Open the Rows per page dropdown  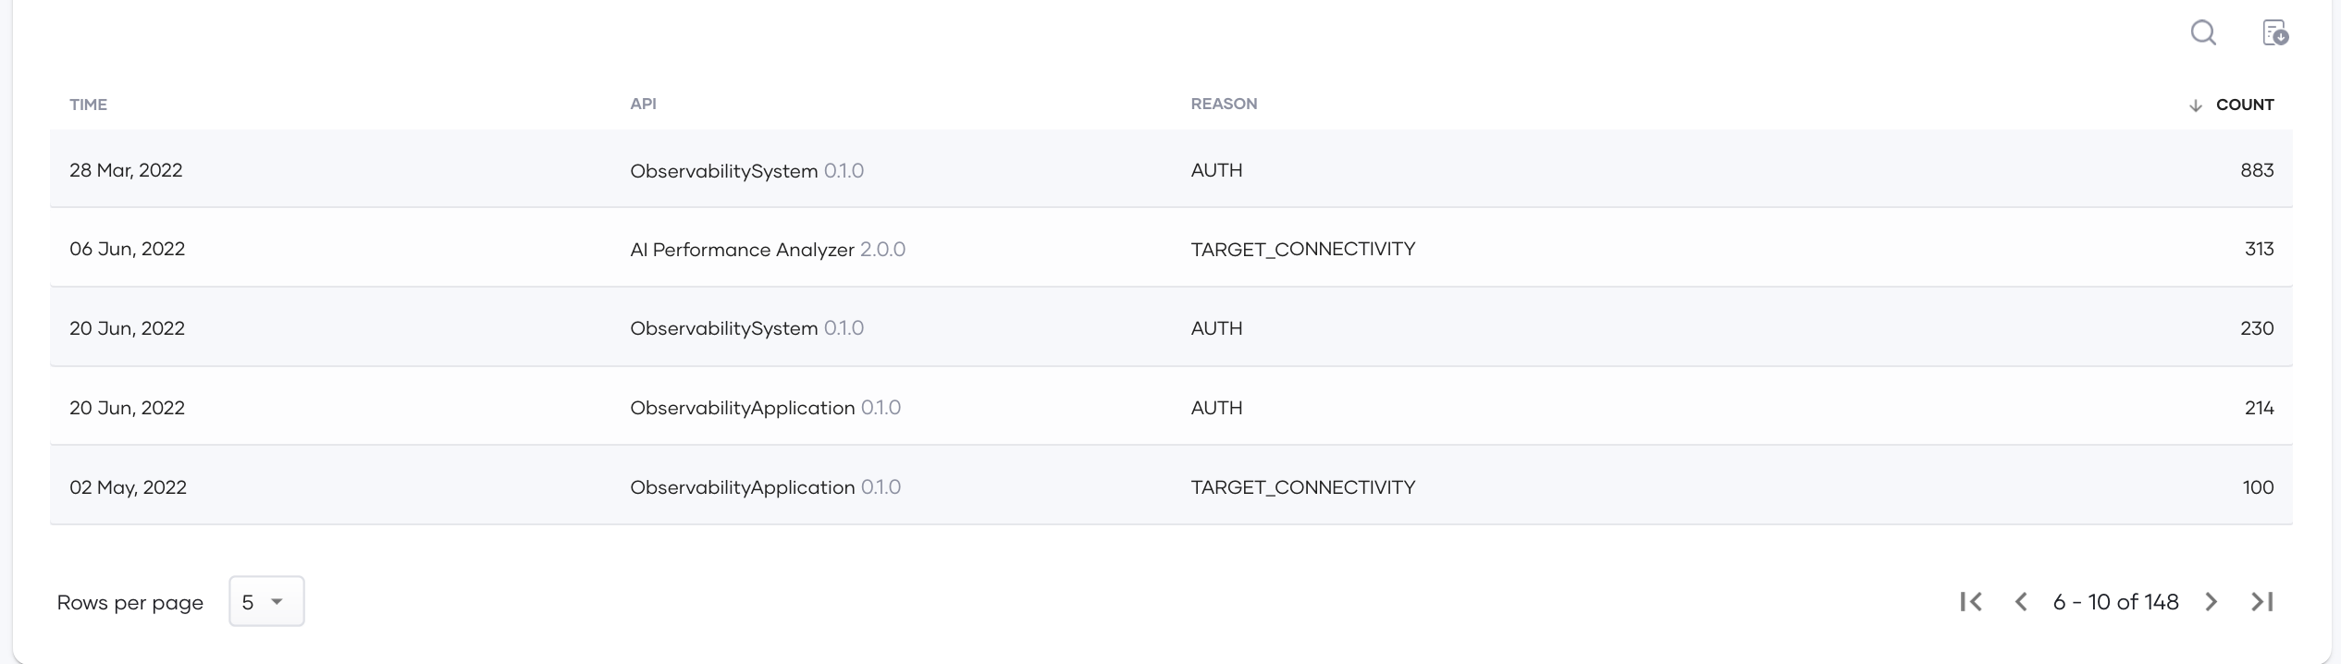click(266, 601)
